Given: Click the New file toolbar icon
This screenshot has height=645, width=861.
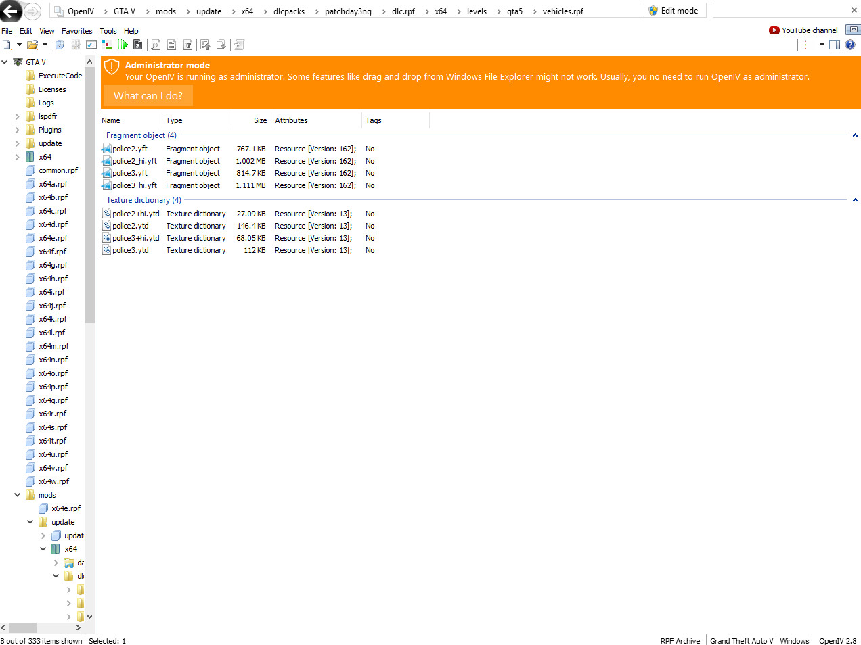Looking at the screenshot, I should point(7,45).
